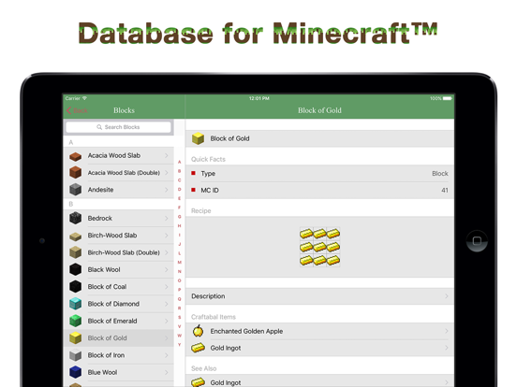The height and width of the screenshot is (387, 517).
Task: Open chevron for Andesite row
Action: (166, 190)
